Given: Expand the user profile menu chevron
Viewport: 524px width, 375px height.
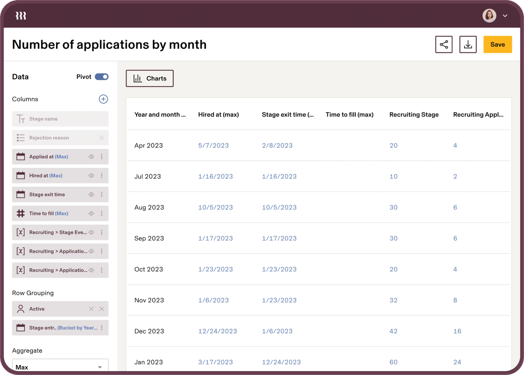Looking at the screenshot, I should coord(505,16).
